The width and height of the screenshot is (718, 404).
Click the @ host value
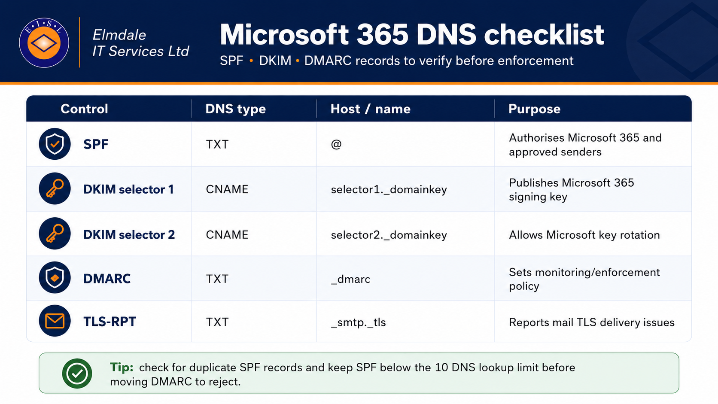tap(336, 144)
